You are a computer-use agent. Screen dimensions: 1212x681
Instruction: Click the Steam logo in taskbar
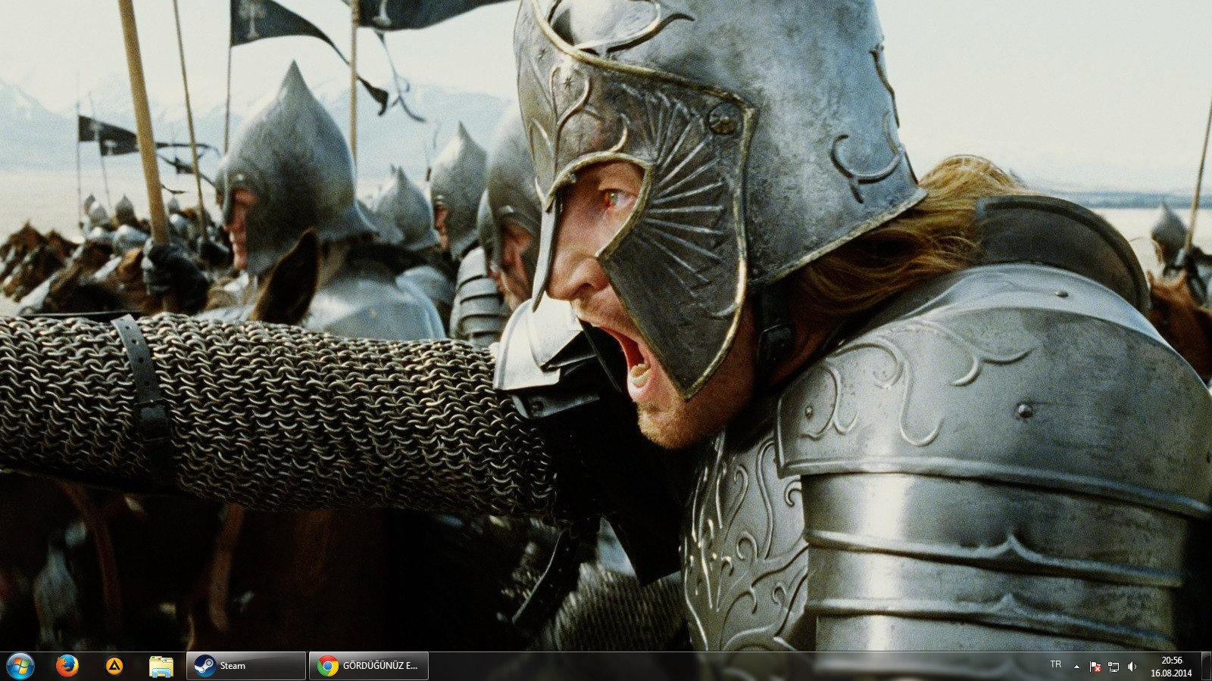tap(204, 666)
